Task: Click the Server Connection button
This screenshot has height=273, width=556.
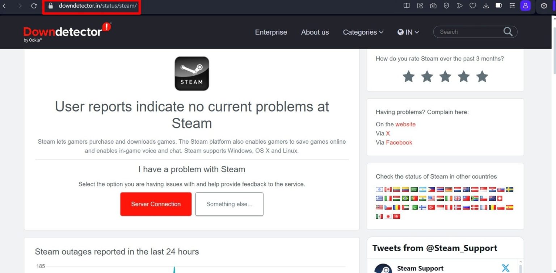Action: click(x=156, y=204)
